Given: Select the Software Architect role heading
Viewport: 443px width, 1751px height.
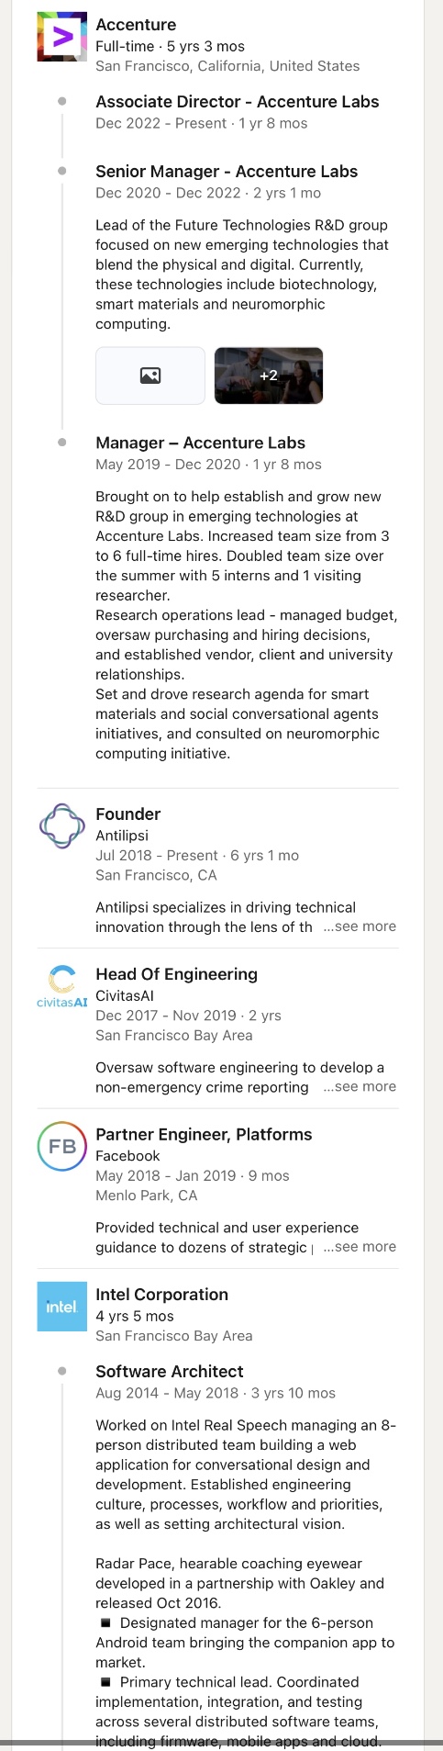Looking at the screenshot, I should pyautogui.click(x=170, y=1372).
